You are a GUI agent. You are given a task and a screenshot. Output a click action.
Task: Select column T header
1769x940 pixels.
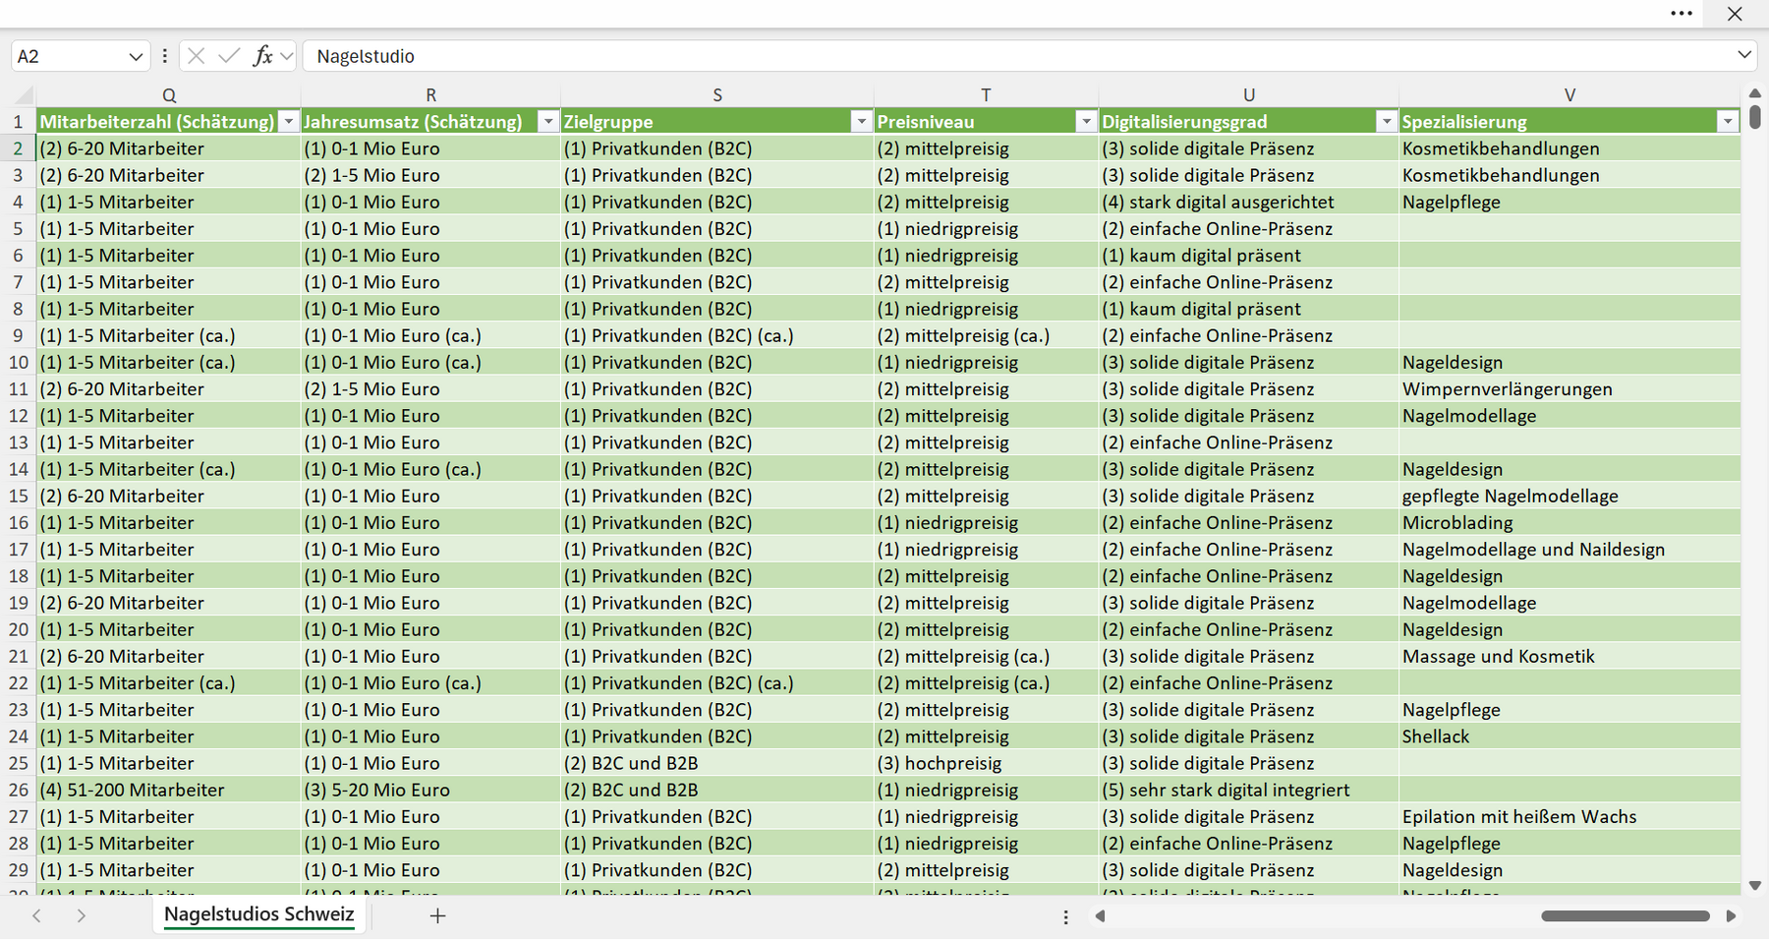click(986, 95)
